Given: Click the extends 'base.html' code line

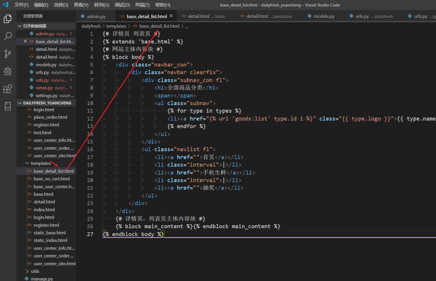Looking at the screenshot, I should pyautogui.click(x=143, y=41).
